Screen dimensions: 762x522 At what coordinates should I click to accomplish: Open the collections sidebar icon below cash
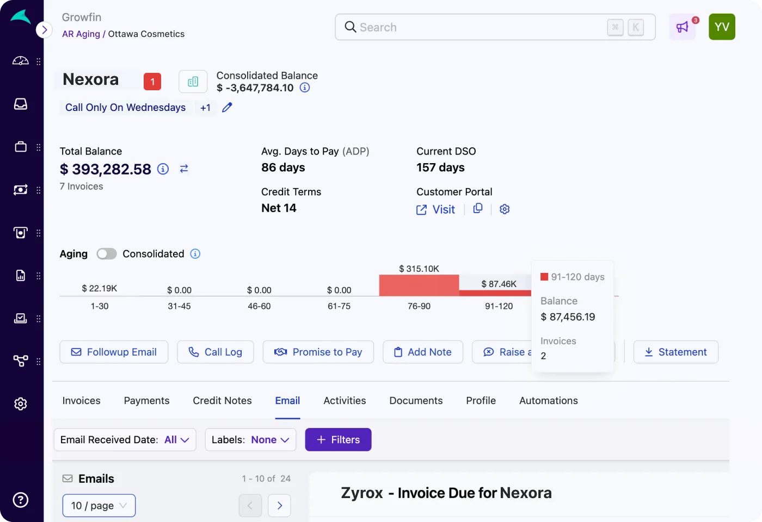point(21,233)
